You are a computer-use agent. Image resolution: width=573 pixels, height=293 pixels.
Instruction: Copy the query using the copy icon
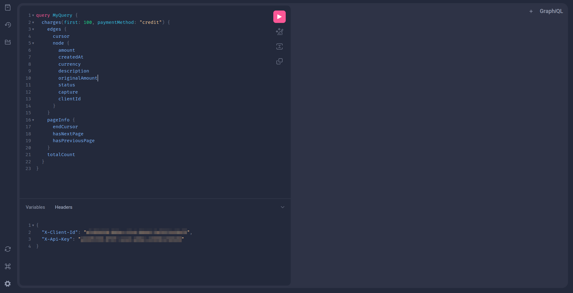tap(280, 61)
